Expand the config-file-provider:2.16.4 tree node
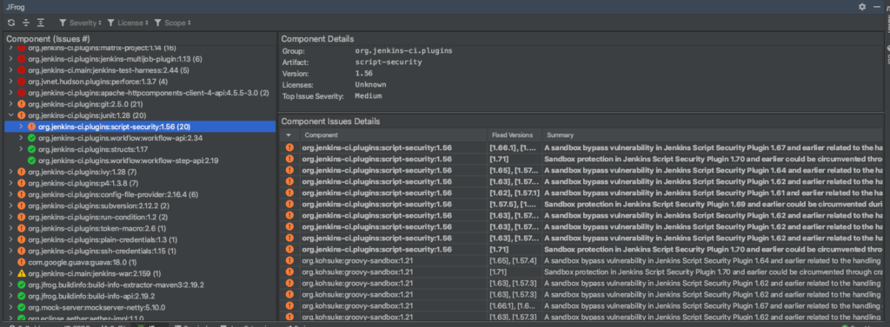Image resolution: width=890 pixels, height=327 pixels. point(10,194)
